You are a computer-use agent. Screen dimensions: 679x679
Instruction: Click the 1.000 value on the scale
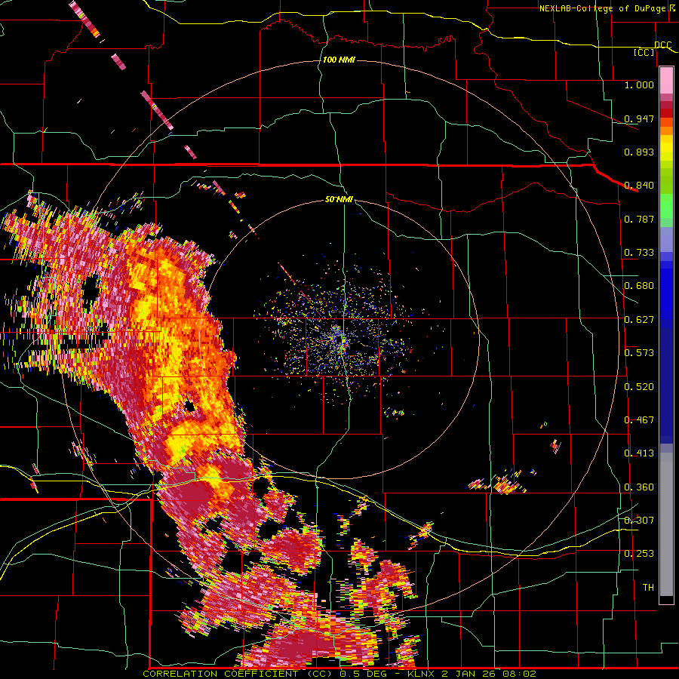click(639, 84)
